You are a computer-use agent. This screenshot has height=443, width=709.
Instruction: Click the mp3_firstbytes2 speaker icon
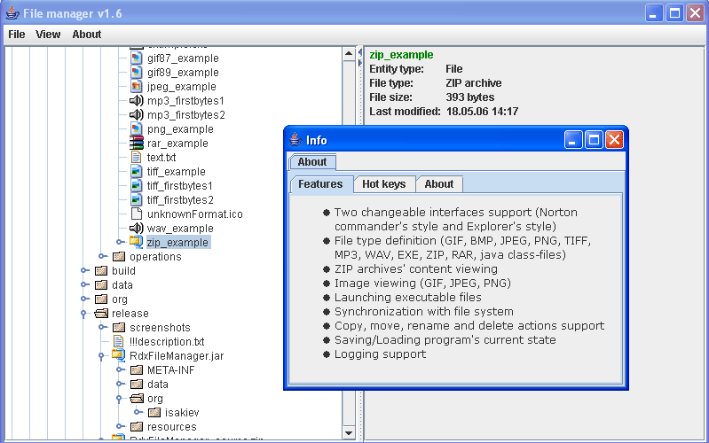click(x=136, y=114)
